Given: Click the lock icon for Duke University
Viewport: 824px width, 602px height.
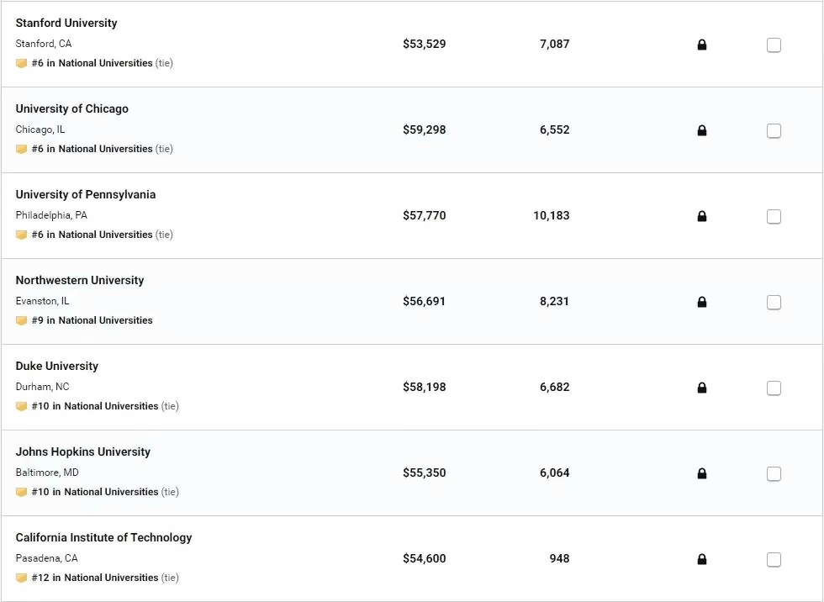Looking at the screenshot, I should 702,388.
